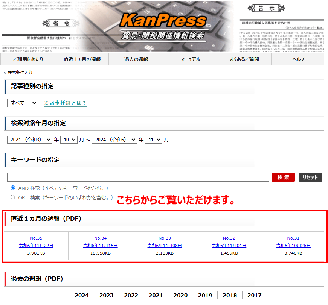Expand the 記事種別 'すべて' dropdown

[23, 103]
